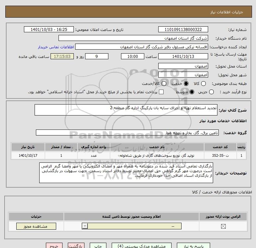Open مشاهده مدارک پیوستی (4) button

(x=142, y=246)
